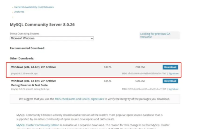Image resolution: width=211 pixels, height=129 pixels.
Task: Open the Select Operating System dropdown
Action: point(52,38)
